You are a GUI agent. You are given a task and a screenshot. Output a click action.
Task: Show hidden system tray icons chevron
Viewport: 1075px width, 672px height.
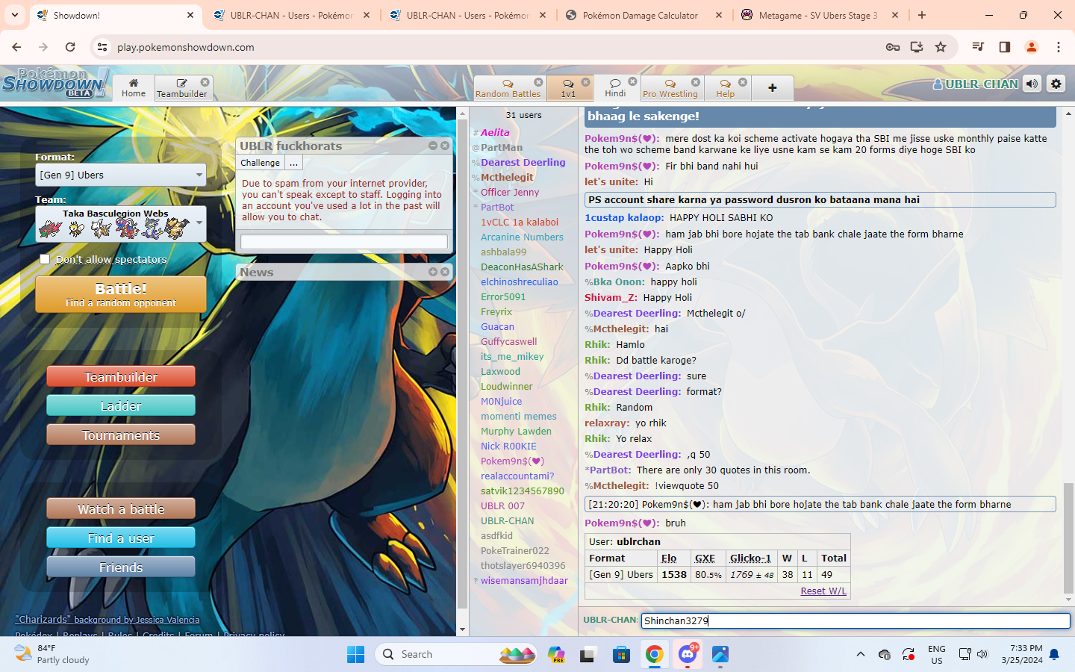pyautogui.click(x=861, y=654)
